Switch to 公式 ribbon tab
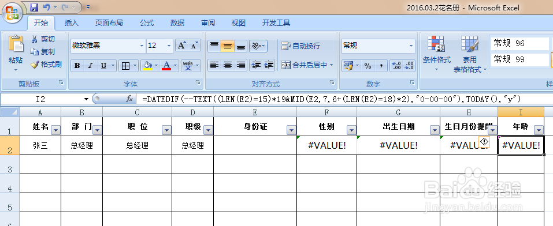The image size is (553, 226). (147, 23)
